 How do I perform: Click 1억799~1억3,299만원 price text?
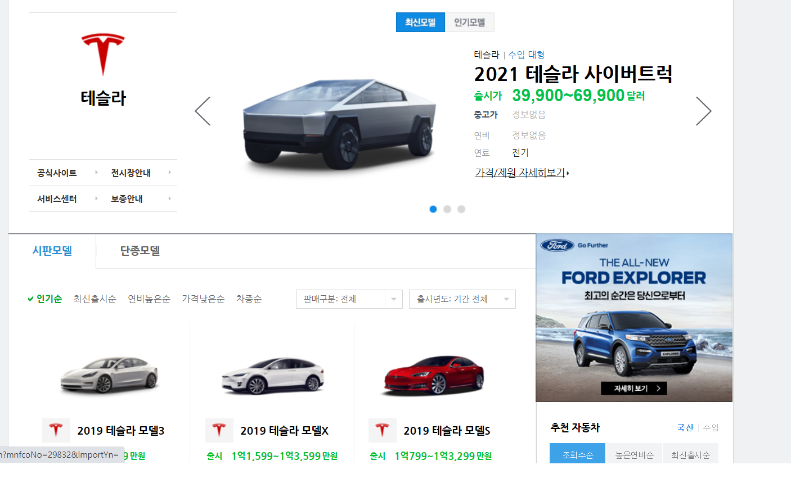[x=443, y=456]
